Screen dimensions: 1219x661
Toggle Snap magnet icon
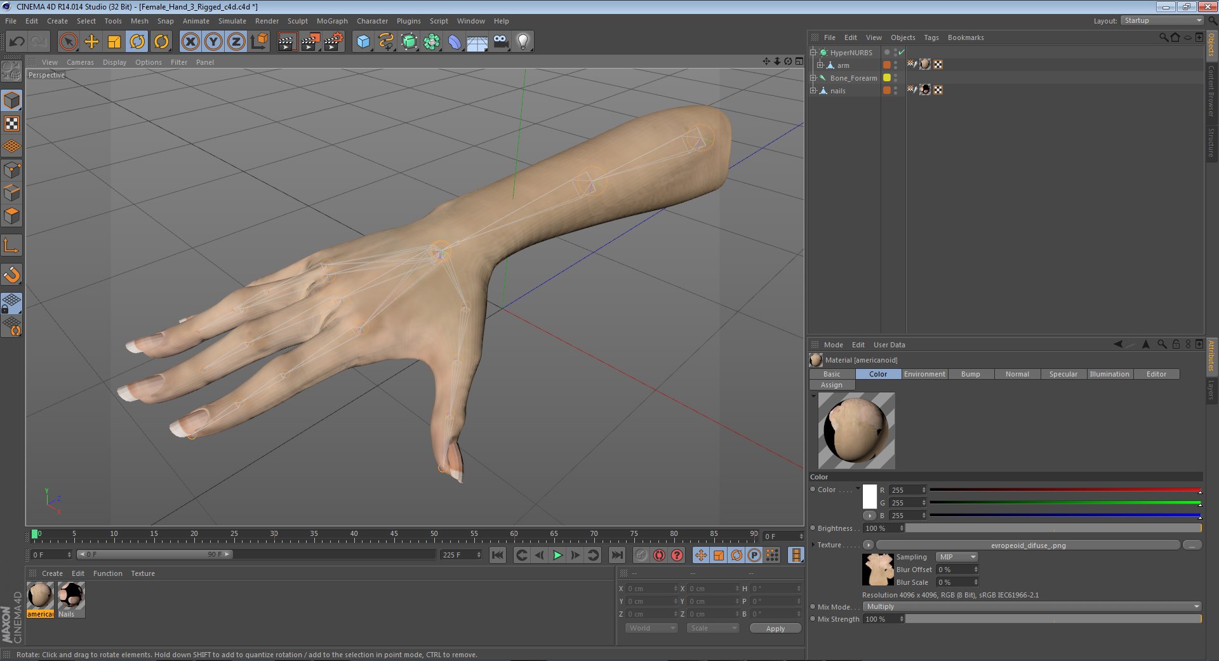pyautogui.click(x=11, y=274)
